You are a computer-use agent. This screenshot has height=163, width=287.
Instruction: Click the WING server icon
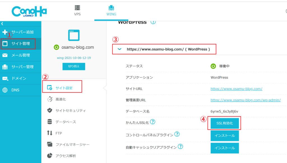pyautogui.click(x=111, y=8)
